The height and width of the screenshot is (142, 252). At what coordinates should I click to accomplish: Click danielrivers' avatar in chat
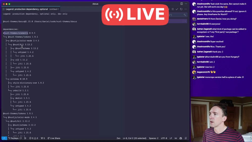194,19
